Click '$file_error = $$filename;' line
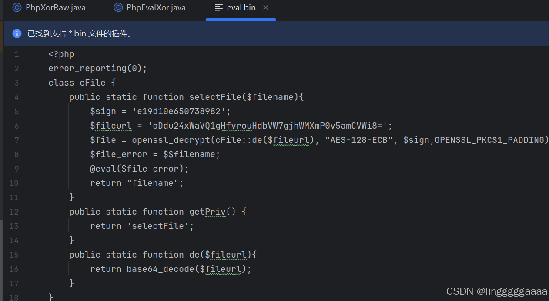The image size is (549, 301). tap(155, 155)
